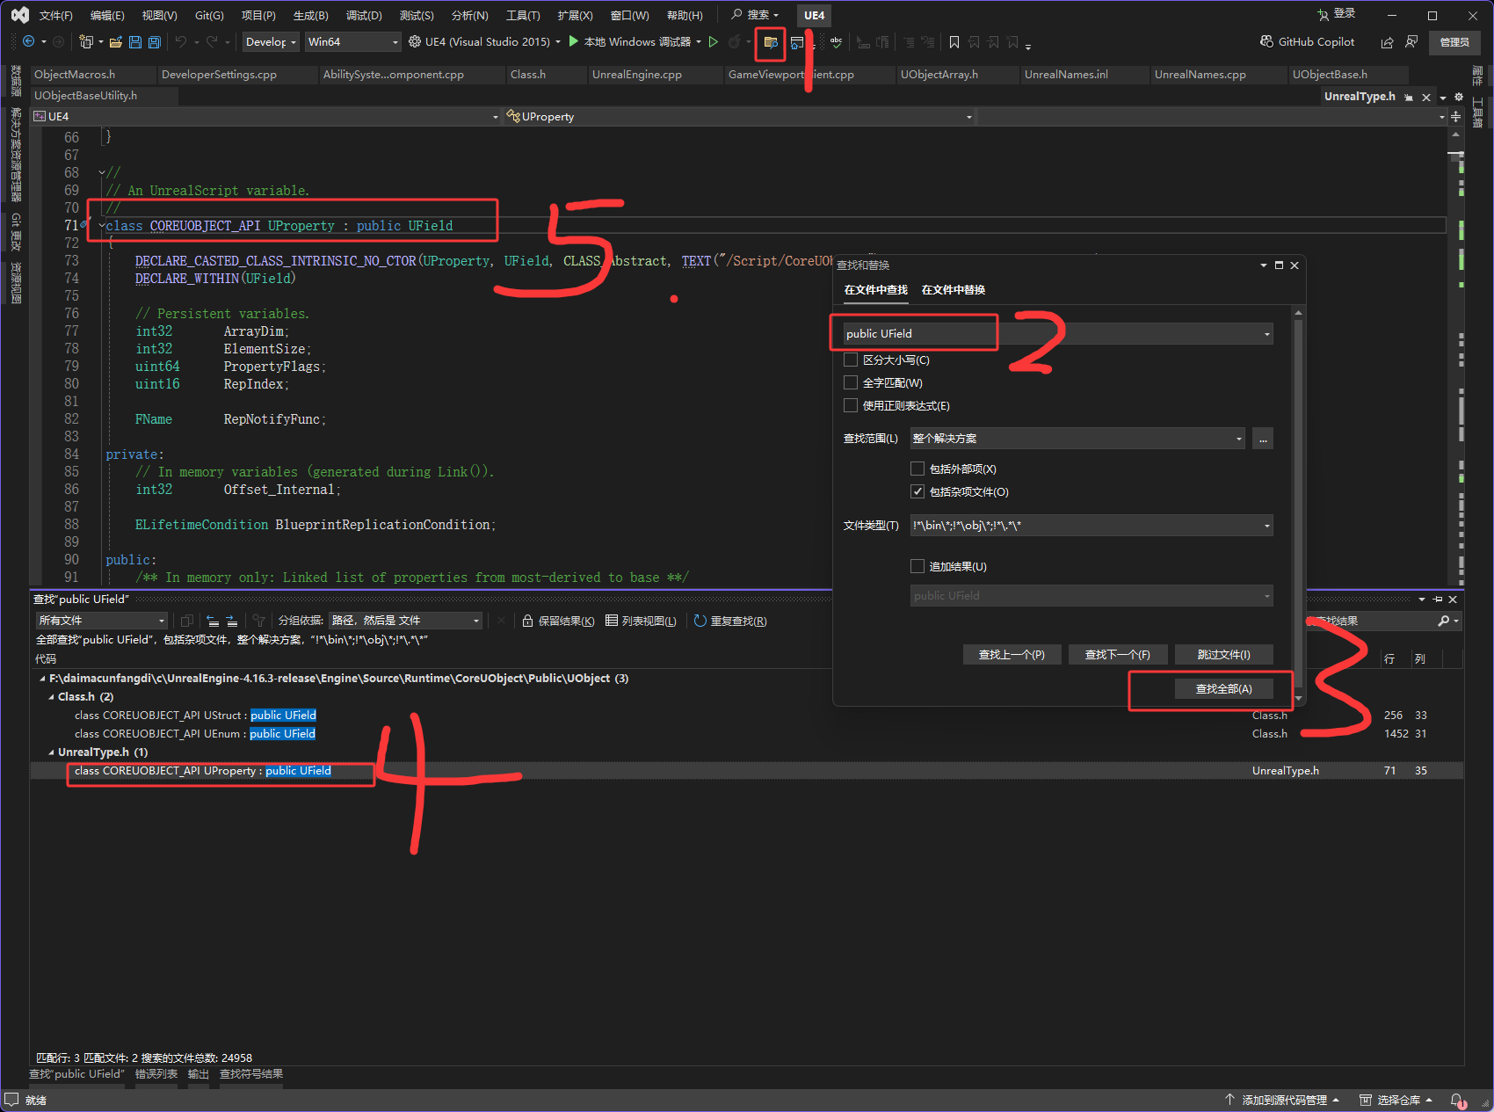Click the feedback icon beside the 管理员 button
Screen dimensions: 1494x1112
click(x=1411, y=42)
